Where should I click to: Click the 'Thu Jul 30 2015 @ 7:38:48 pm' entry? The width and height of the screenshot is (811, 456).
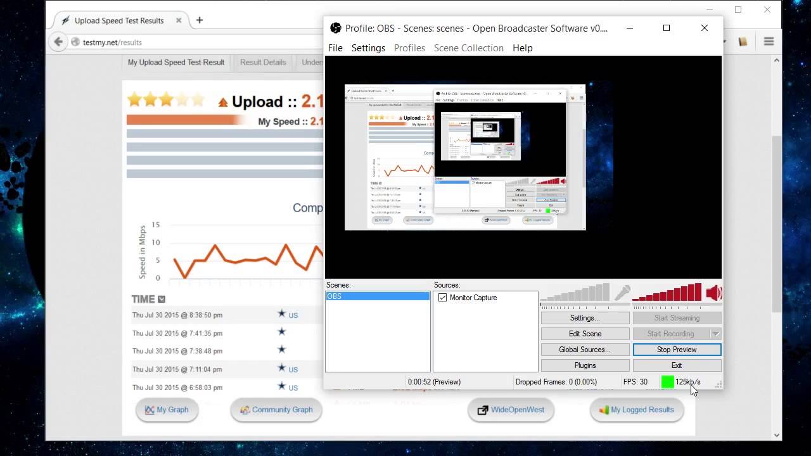tap(177, 351)
